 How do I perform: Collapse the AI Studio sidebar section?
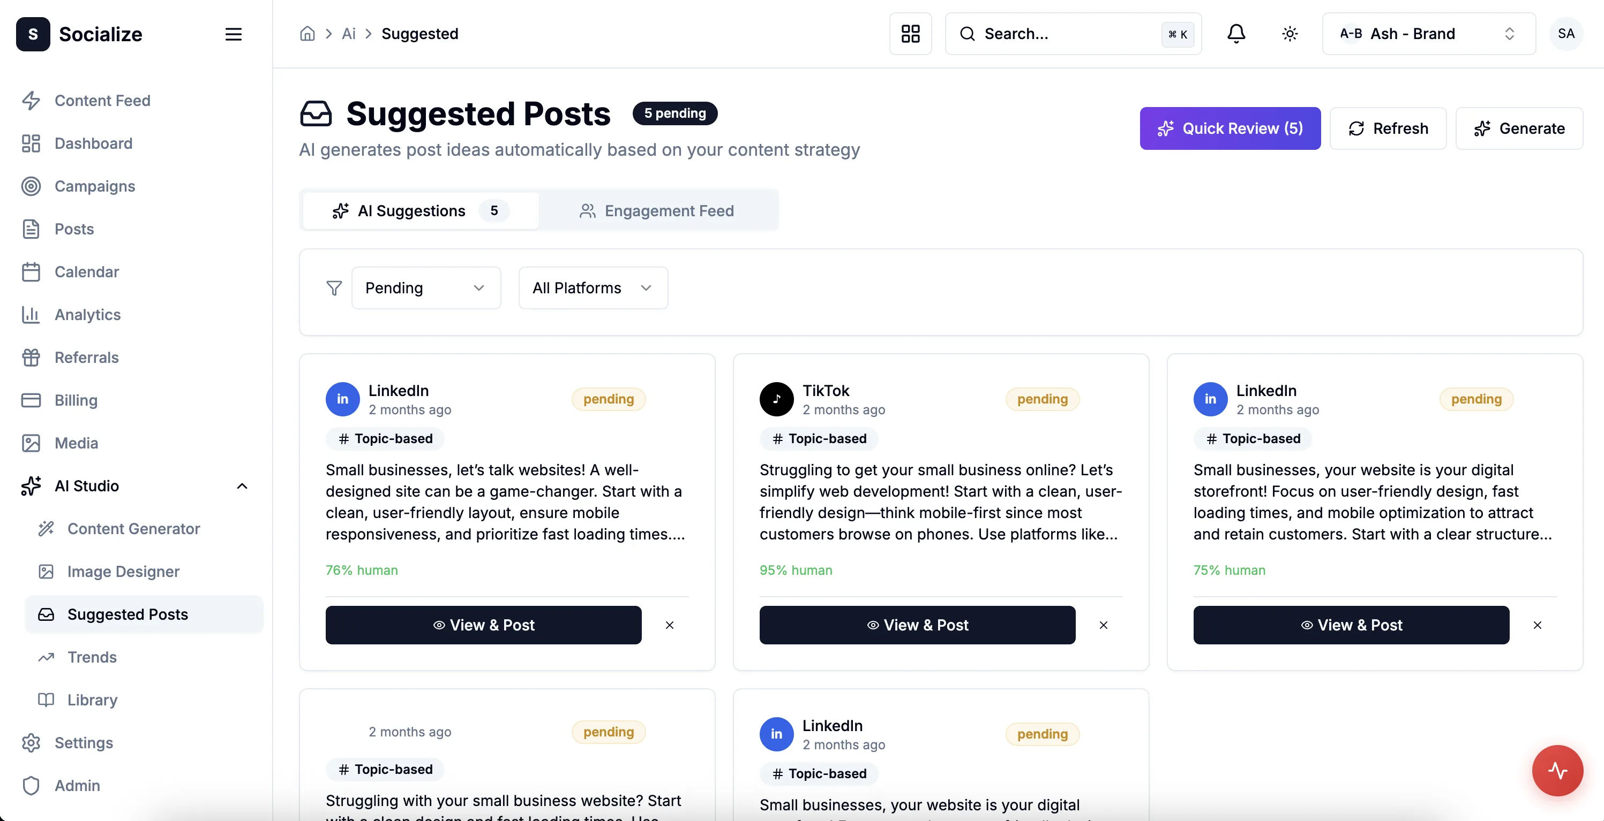coord(242,486)
